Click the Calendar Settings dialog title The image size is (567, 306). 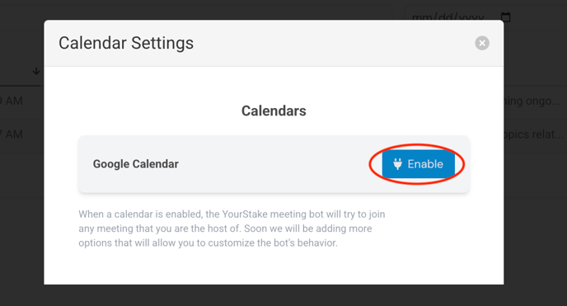126,43
